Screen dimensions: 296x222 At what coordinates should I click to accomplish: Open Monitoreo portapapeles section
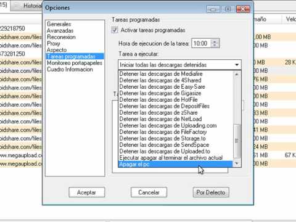click(75, 63)
